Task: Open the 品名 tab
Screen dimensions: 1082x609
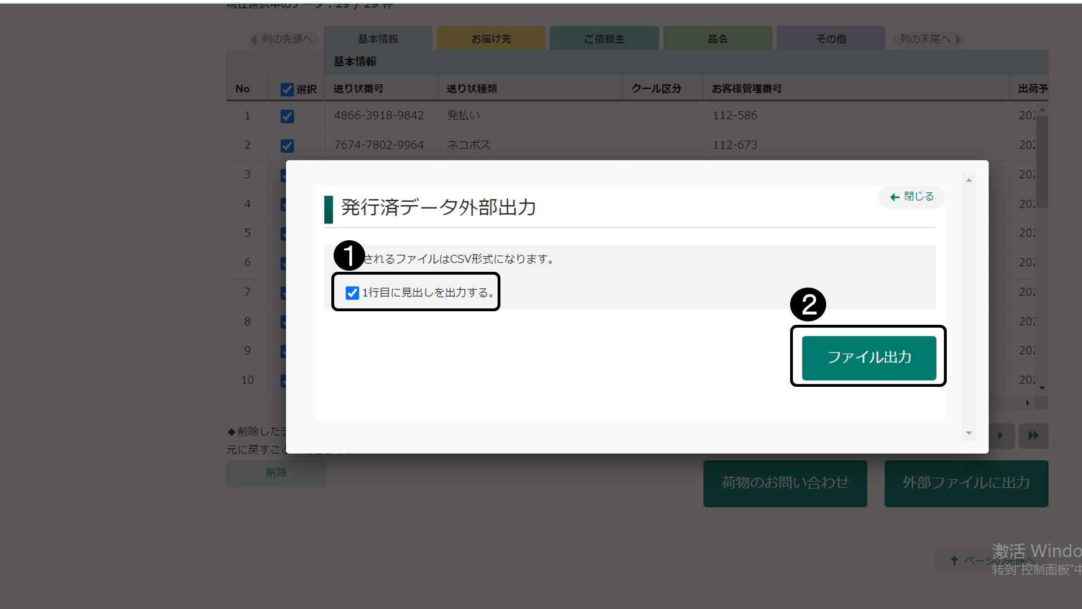Action: [717, 38]
